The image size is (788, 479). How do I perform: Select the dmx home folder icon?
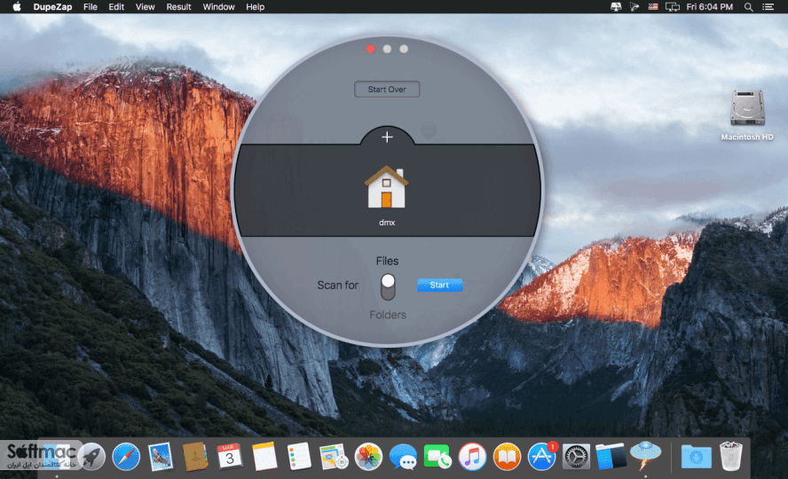pos(387,187)
